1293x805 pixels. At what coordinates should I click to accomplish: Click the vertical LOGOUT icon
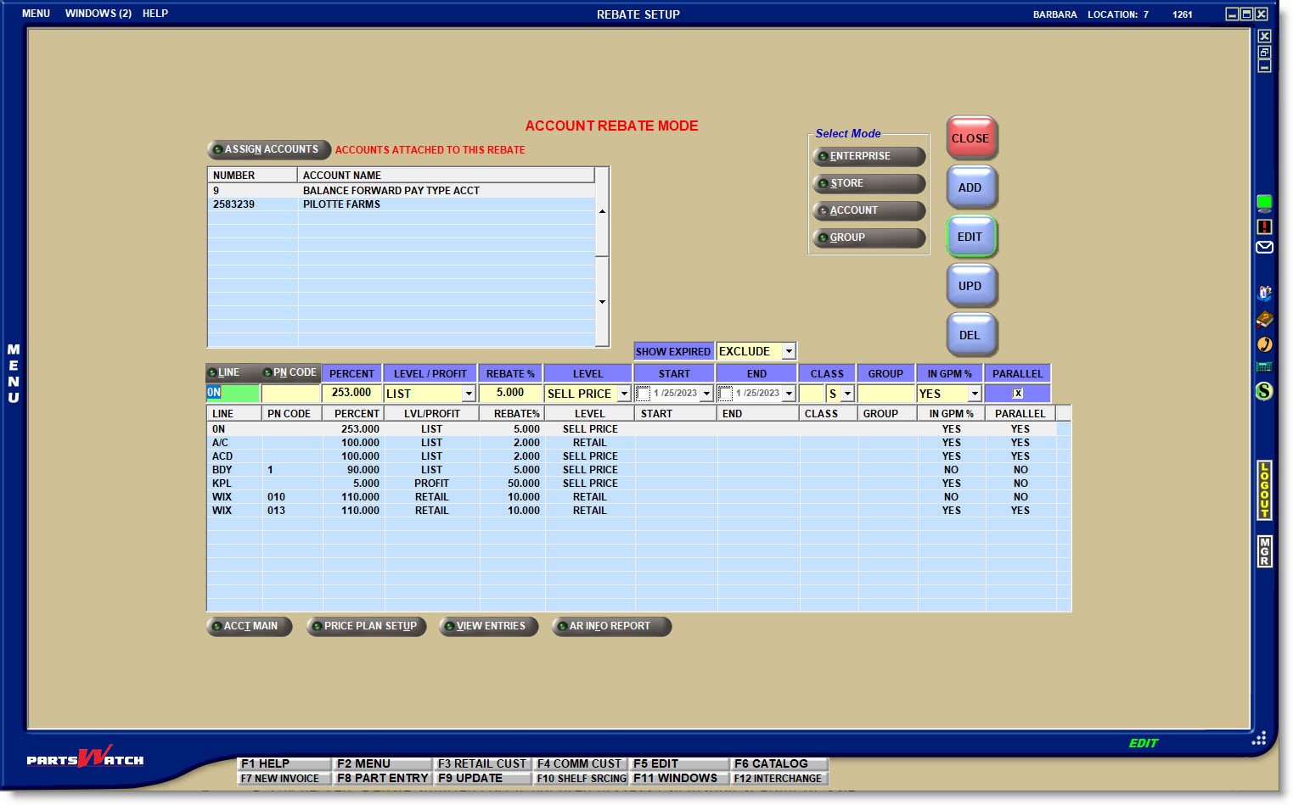coord(1264,490)
